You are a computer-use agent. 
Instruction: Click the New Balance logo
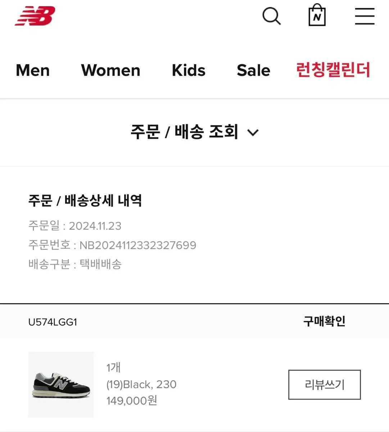click(x=35, y=16)
